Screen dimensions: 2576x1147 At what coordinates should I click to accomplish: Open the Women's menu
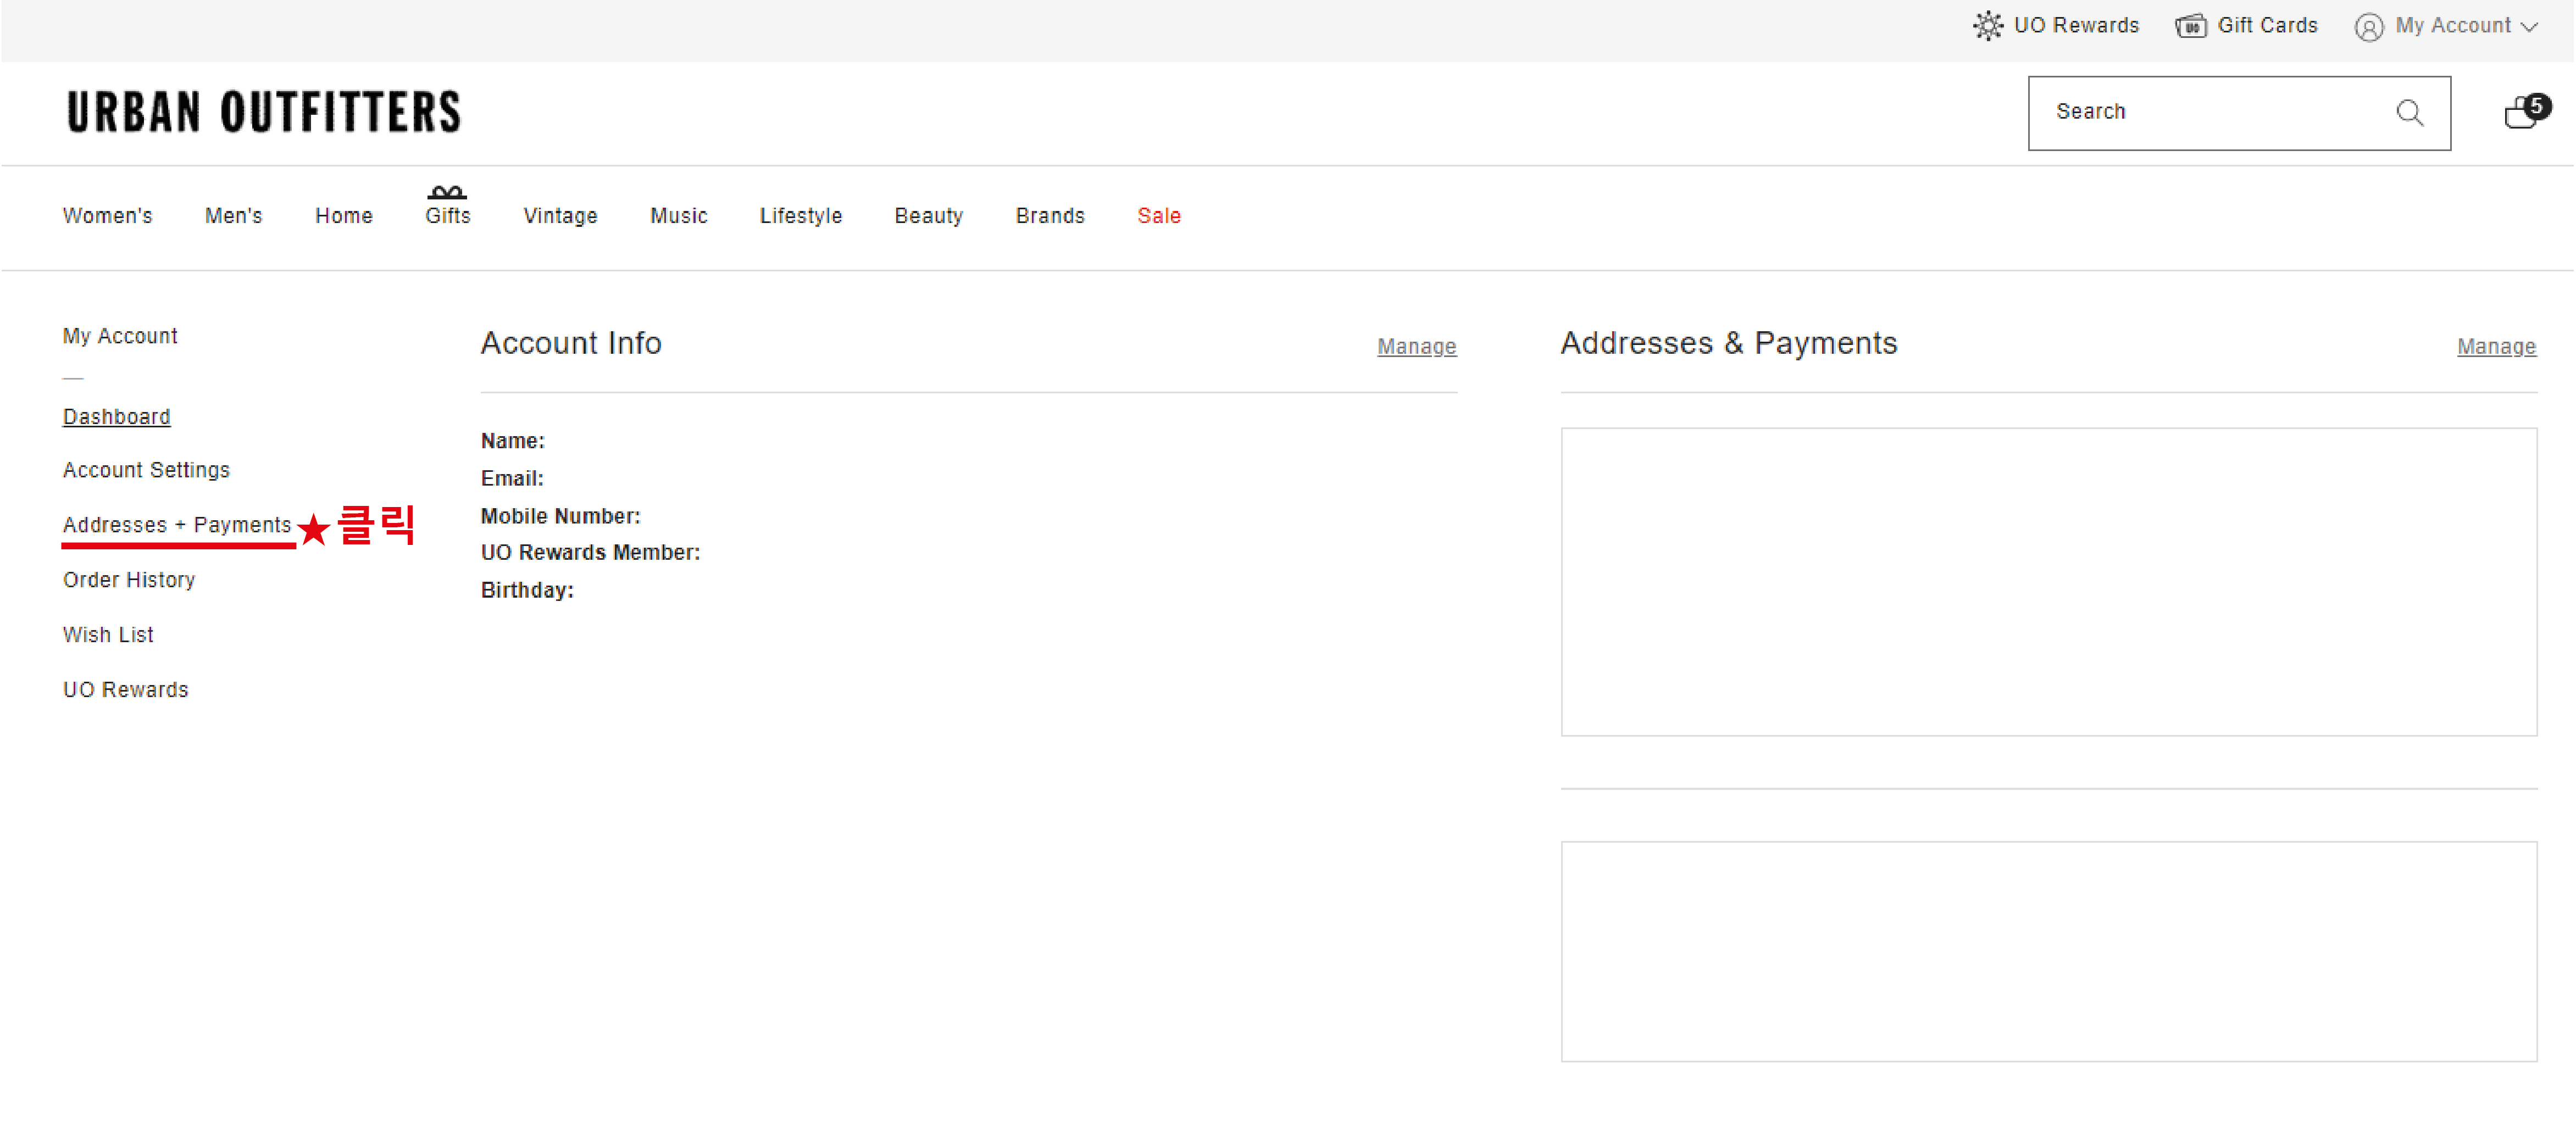point(108,216)
